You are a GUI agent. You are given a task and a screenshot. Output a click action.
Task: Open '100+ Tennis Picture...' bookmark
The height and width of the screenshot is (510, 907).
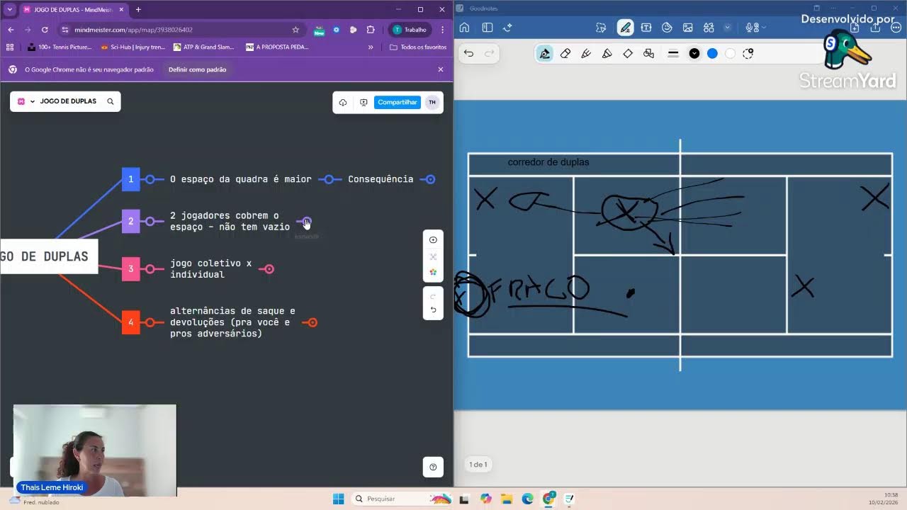pos(60,47)
